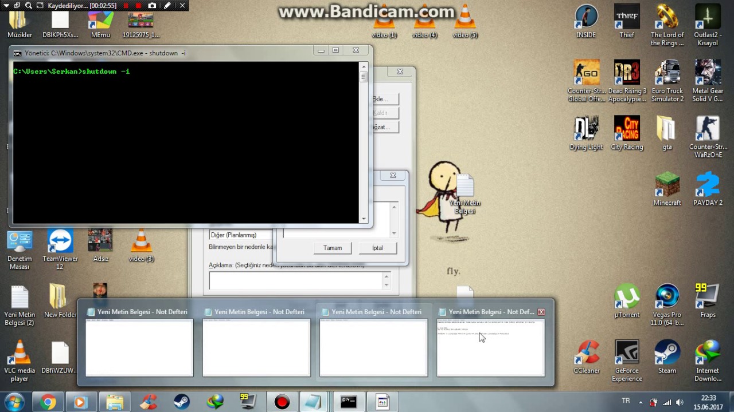
Task: Take a screenshot with Bandicam camera icon
Action: tap(152, 6)
